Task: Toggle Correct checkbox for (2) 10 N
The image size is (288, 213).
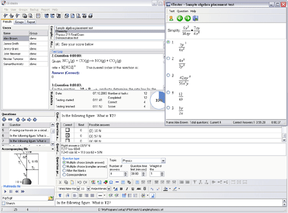Action: pos(67,130)
